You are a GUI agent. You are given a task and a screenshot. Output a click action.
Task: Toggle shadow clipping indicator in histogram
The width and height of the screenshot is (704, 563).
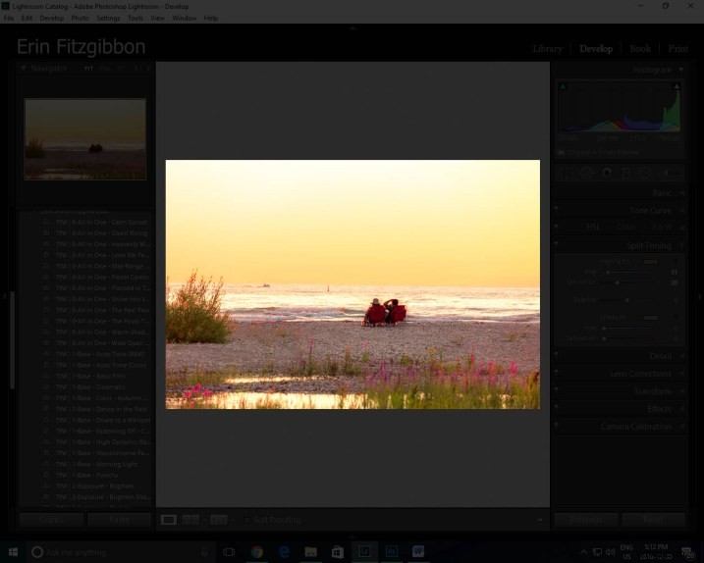(x=563, y=86)
